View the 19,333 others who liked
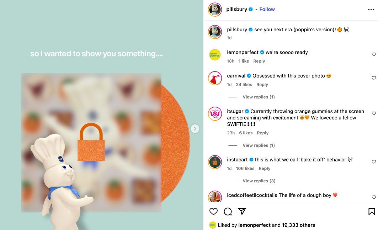The width and height of the screenshot is (378, 230). point(298,225)
